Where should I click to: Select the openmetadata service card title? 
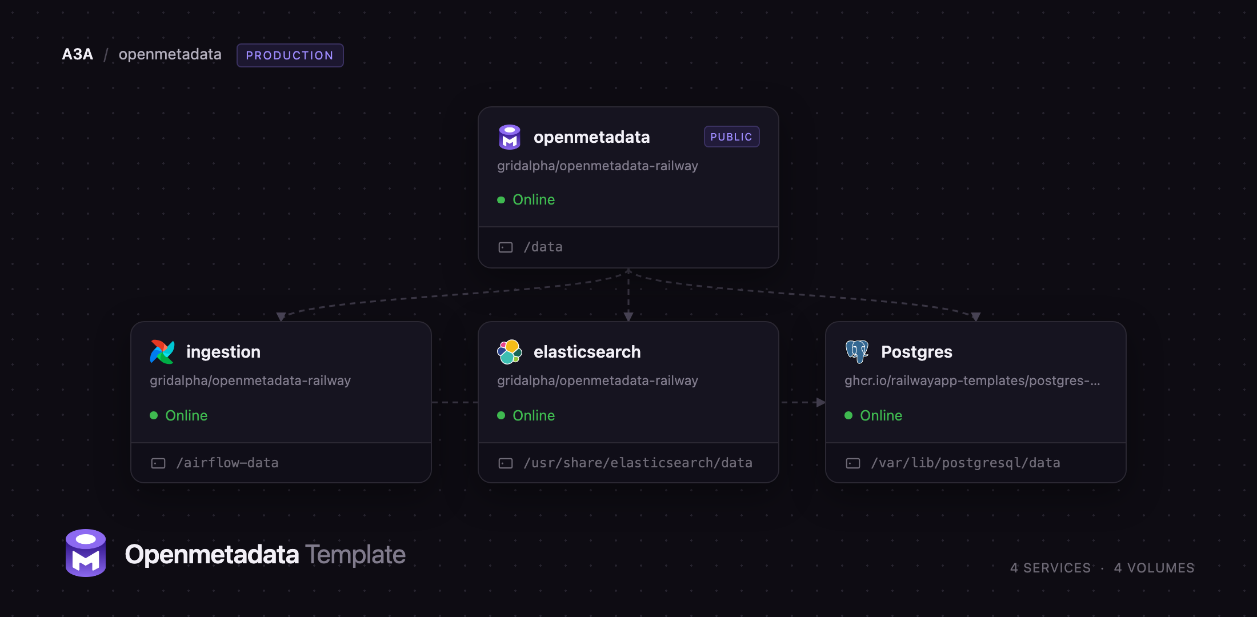(x=592, y=137)
